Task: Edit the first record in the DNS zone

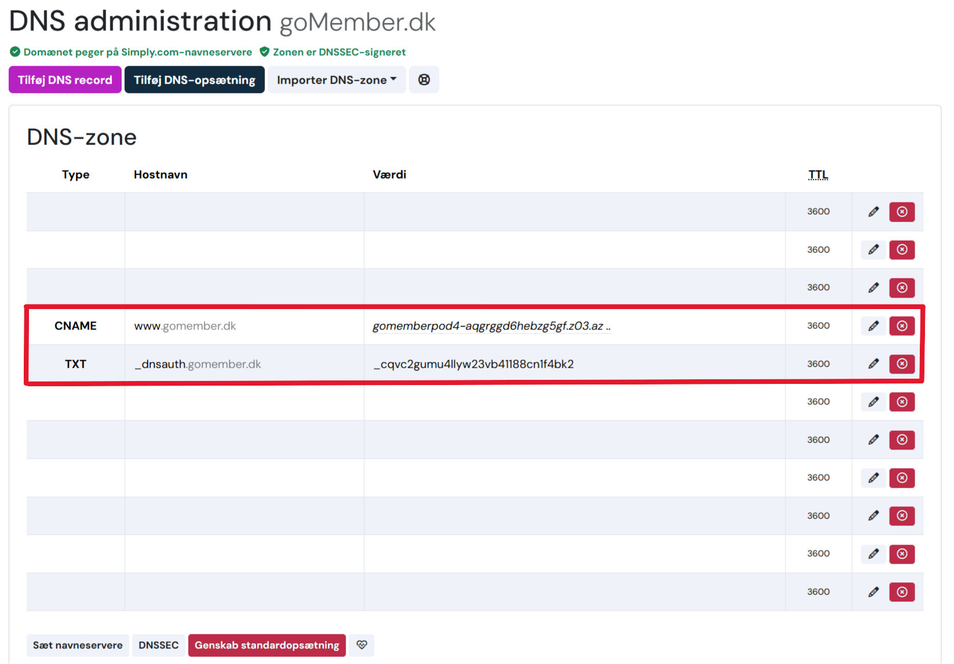Action: click(873, 212)
